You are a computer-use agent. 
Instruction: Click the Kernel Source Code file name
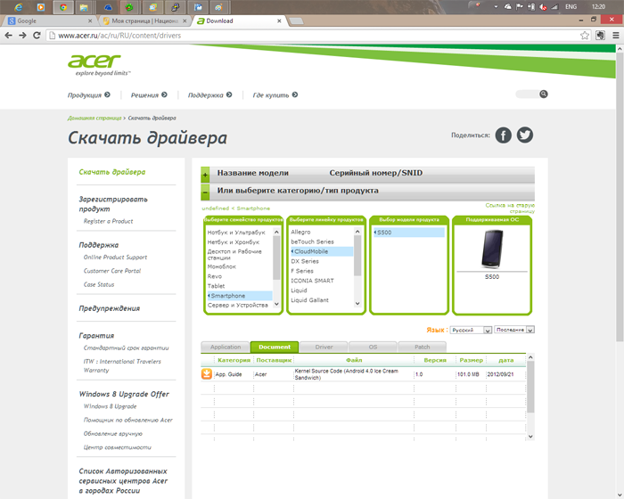click(x=346, y=374)
